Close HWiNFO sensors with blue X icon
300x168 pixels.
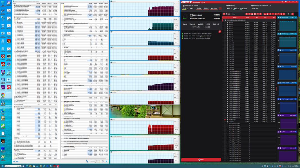click(x=106, y=161)
